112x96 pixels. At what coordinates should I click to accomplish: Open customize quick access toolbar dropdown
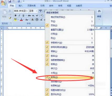[24, 1]
